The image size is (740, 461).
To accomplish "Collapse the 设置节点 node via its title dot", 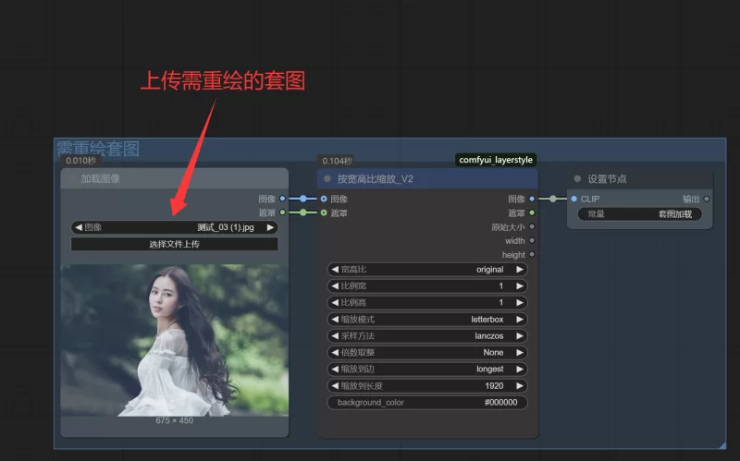I will click(578, 179).
